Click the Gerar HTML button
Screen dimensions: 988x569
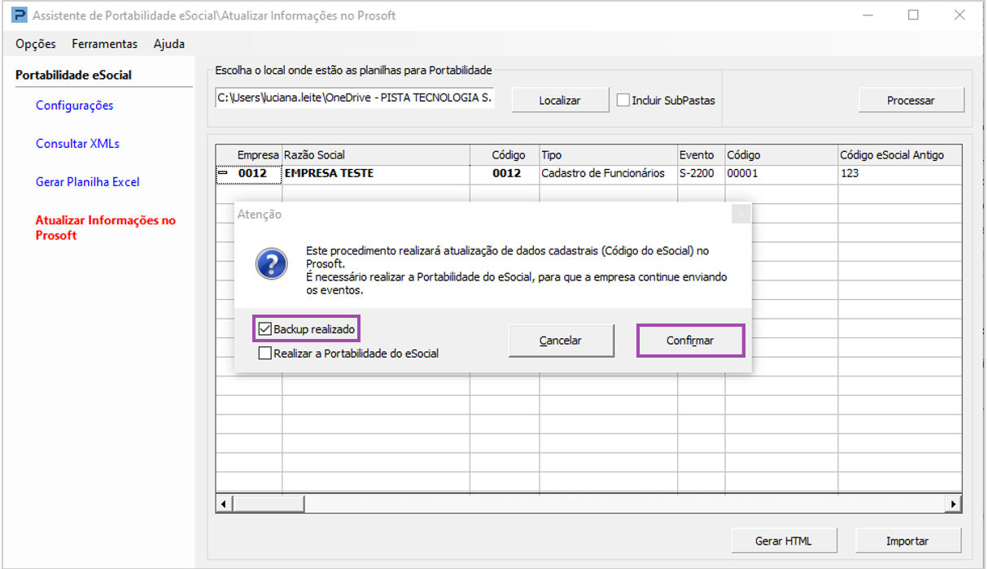[x=784, y=541]
